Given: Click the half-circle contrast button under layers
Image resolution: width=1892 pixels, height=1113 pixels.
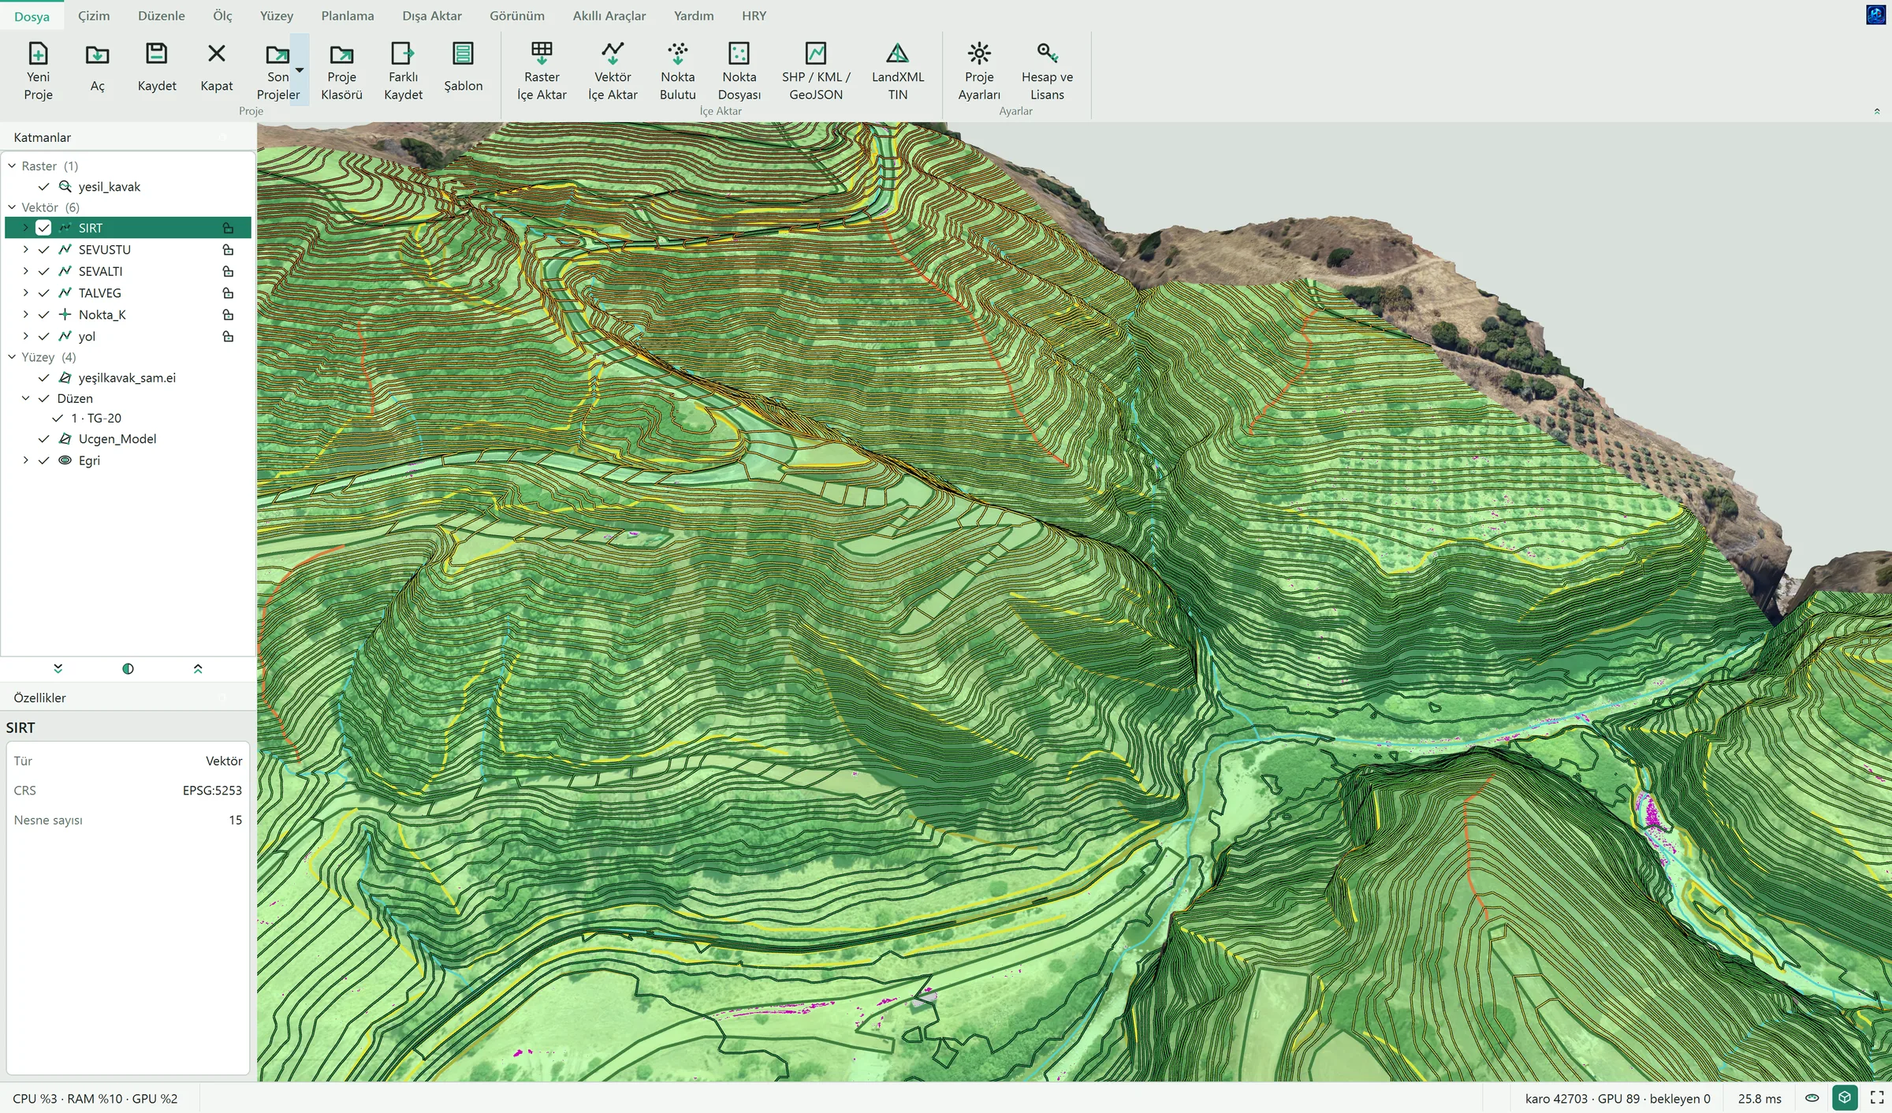Looking at the screenshot, I should point(128,668).
